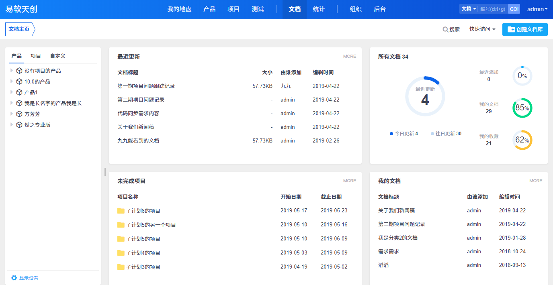Go to the 统计 menu
The height and width of the screenshot is (285, 553).
click(x=319, y=9)
